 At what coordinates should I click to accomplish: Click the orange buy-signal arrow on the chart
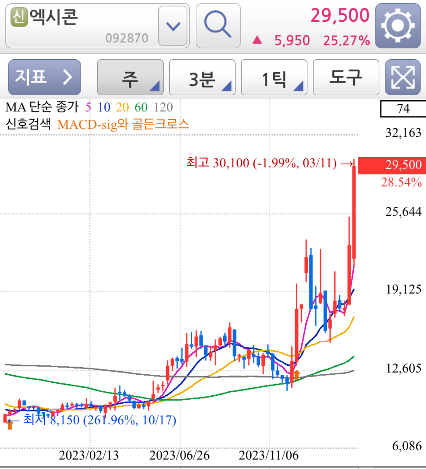(297, 374)
